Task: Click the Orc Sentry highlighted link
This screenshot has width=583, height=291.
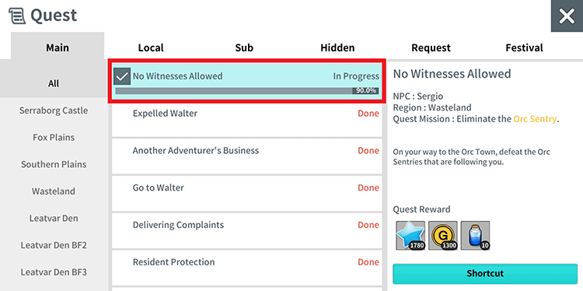Action: coord(535,119)
